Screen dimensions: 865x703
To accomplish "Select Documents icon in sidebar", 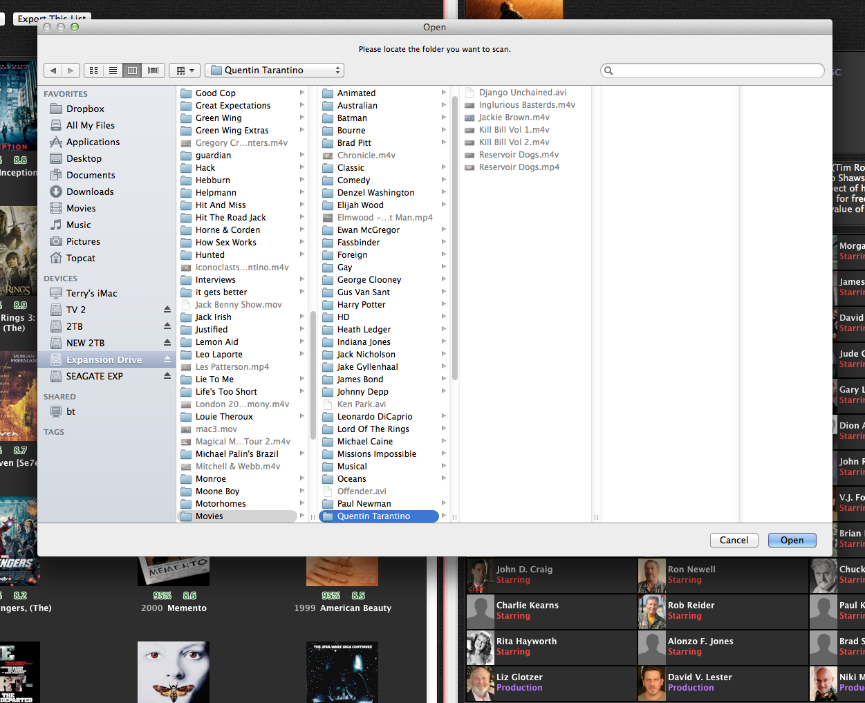I will [x=56, y=176].
